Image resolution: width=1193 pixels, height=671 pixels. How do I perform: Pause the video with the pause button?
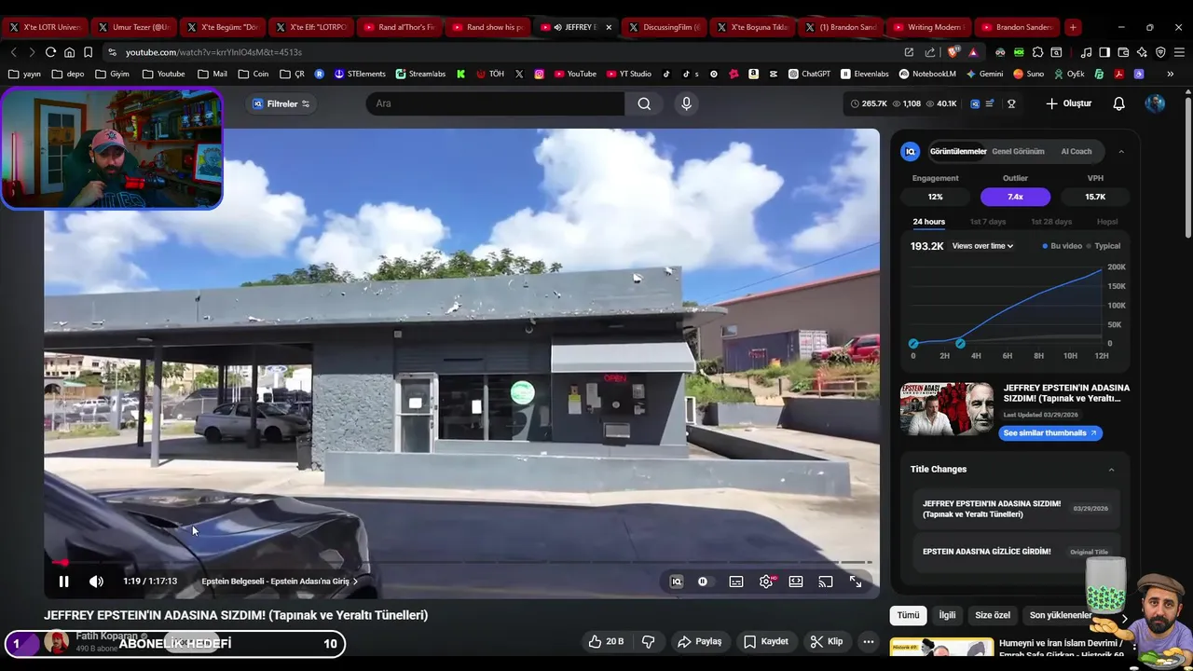tap(63, 582)
